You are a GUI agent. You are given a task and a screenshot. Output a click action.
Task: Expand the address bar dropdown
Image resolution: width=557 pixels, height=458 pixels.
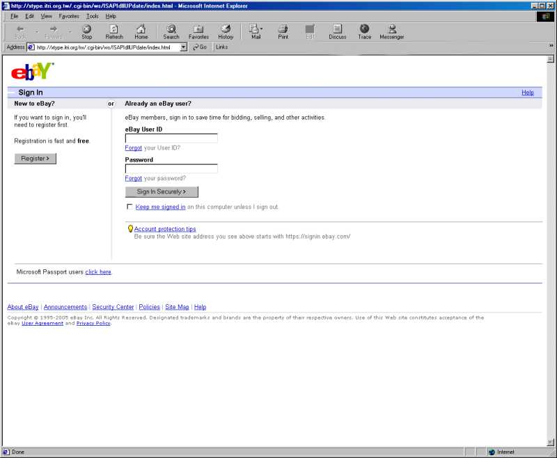pyautogui.click(x=184, y=47)
